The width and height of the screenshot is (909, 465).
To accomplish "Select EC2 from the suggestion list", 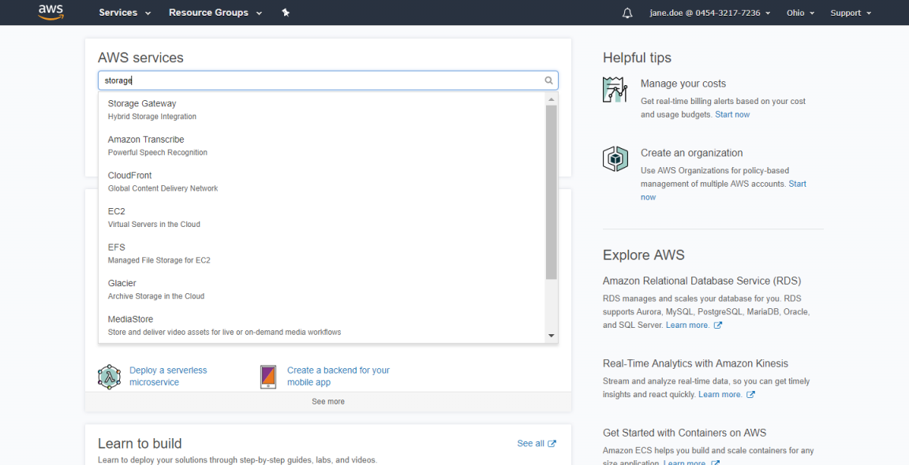I will [x=322, y=218].
